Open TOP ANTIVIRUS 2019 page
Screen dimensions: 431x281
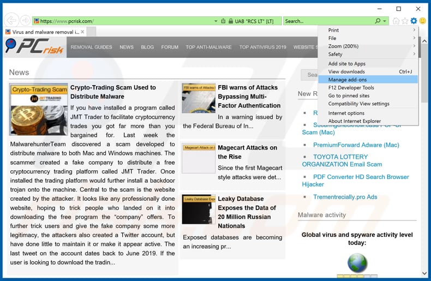point(262,47)
